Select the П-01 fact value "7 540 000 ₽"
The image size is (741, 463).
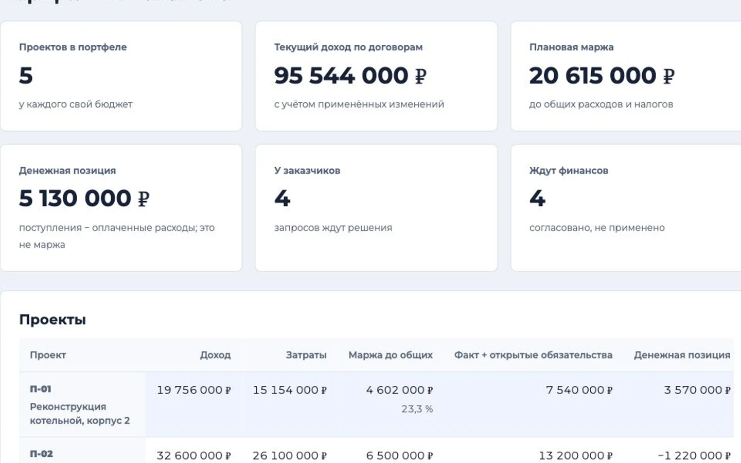[579, 390]
